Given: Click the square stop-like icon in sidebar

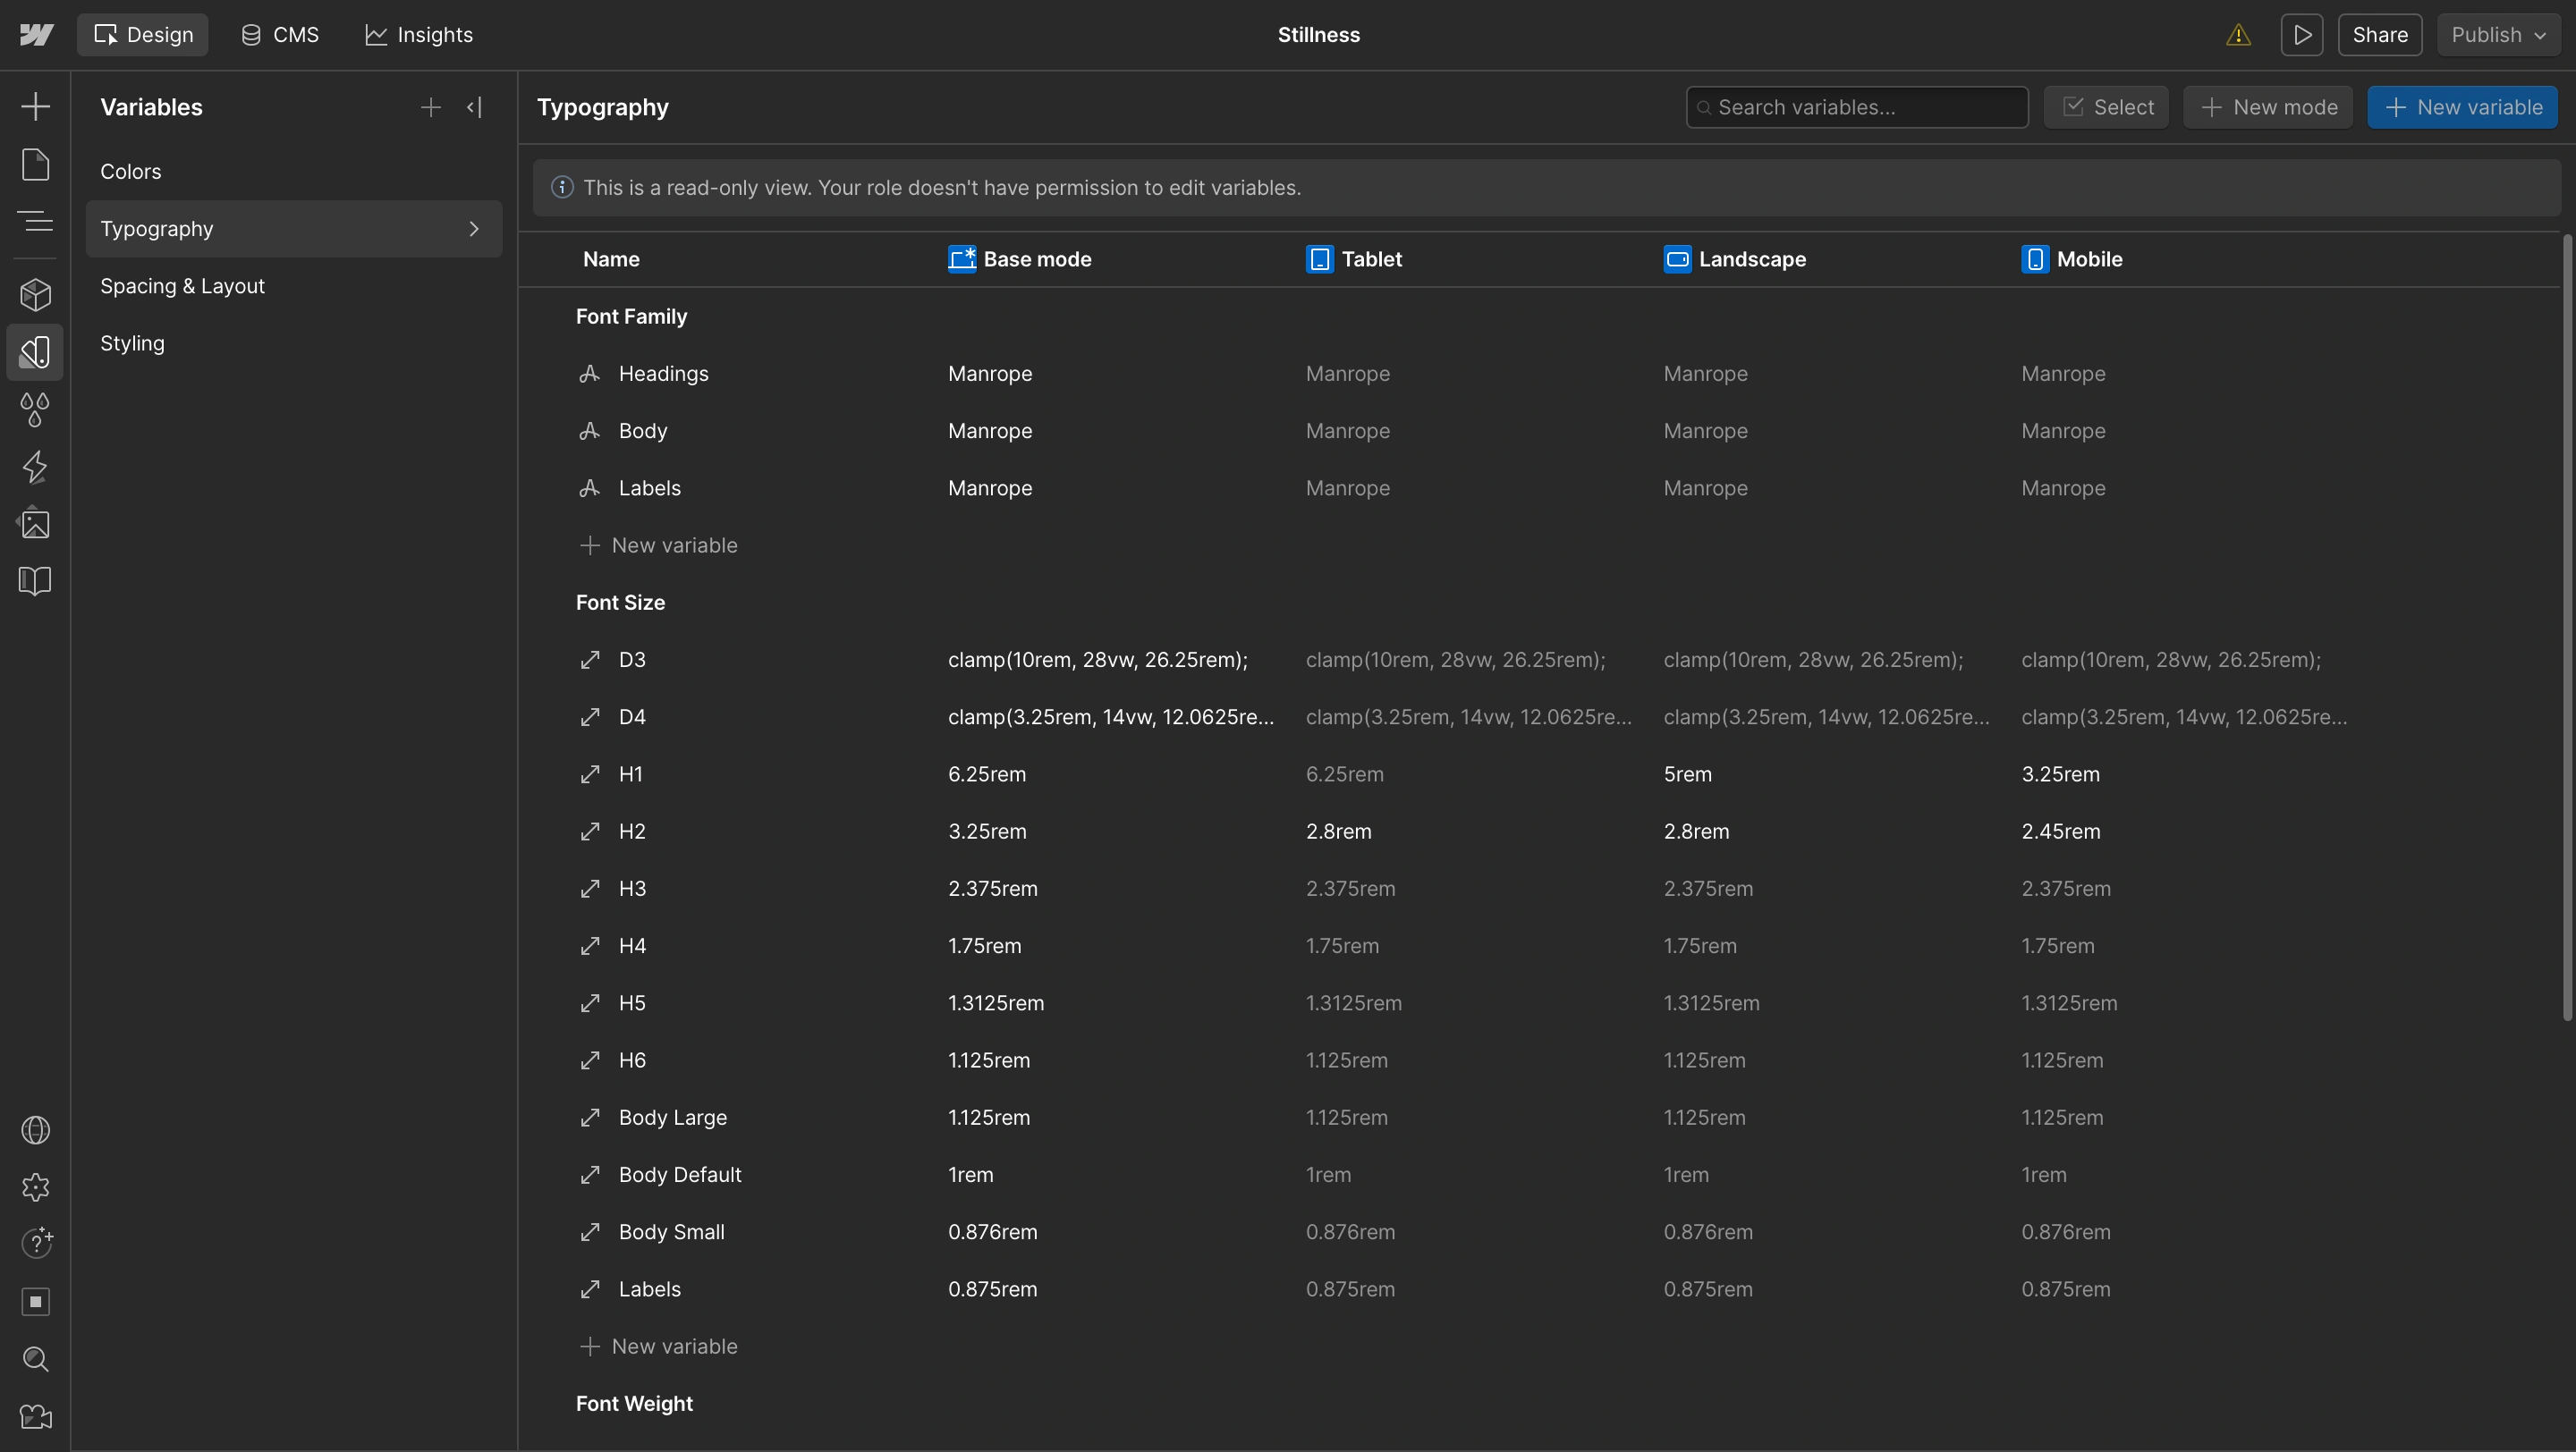Looking at the screenshot, I should tap(36, 1301).
